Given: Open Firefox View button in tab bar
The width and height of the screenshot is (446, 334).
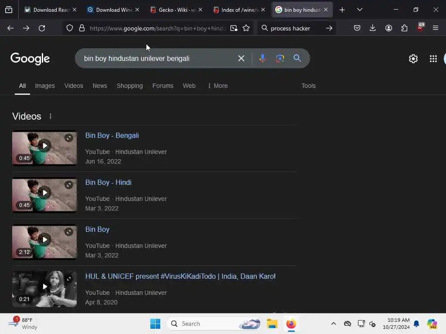Looking at the screenshot, I should pyautogui.click(x=9, y=10).
